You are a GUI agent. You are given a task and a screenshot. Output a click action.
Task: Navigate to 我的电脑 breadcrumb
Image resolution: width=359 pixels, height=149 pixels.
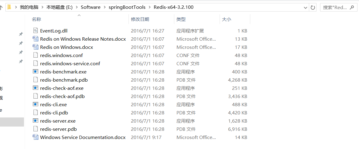coord(29,7)
